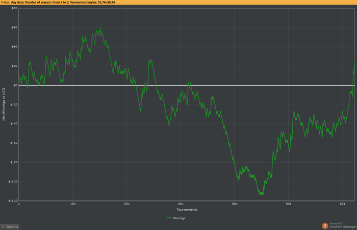Expand the Options arrow icon

(x=3, y=227)
